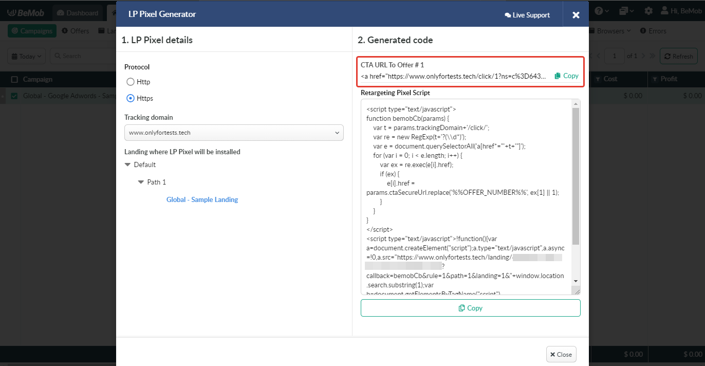Click the "2. Generated code" heading
Image resolution: width=705 pixels, height=366 pixels.
396,40
